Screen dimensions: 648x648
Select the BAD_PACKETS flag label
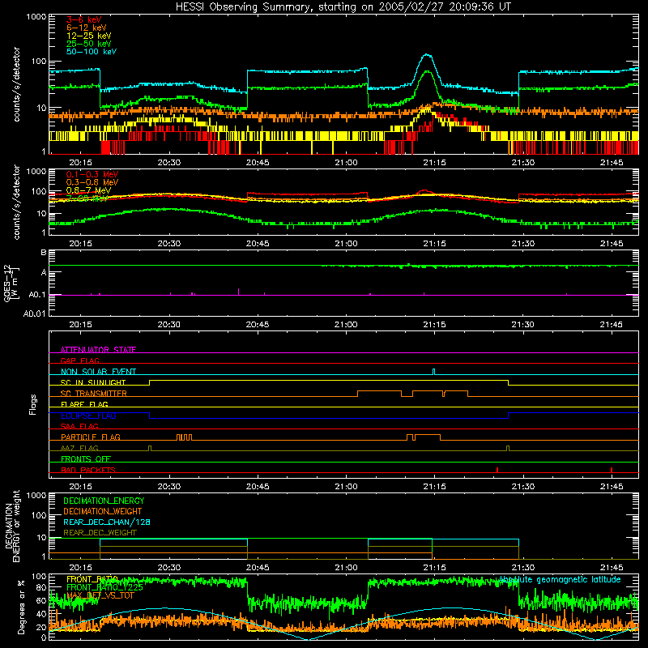coord(88,470)
